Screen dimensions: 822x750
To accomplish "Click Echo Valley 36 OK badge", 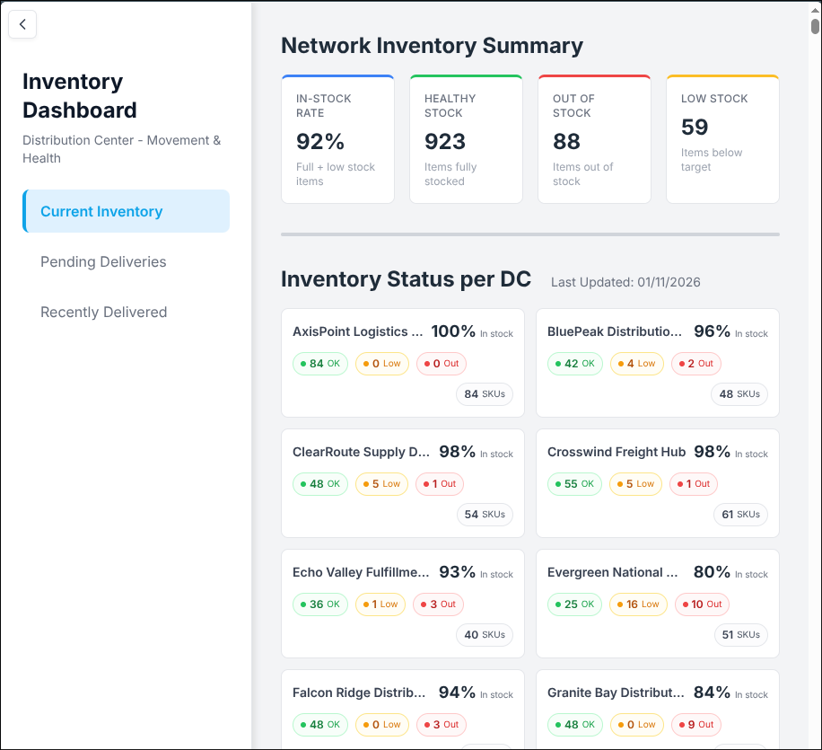I will pos(319,604).
